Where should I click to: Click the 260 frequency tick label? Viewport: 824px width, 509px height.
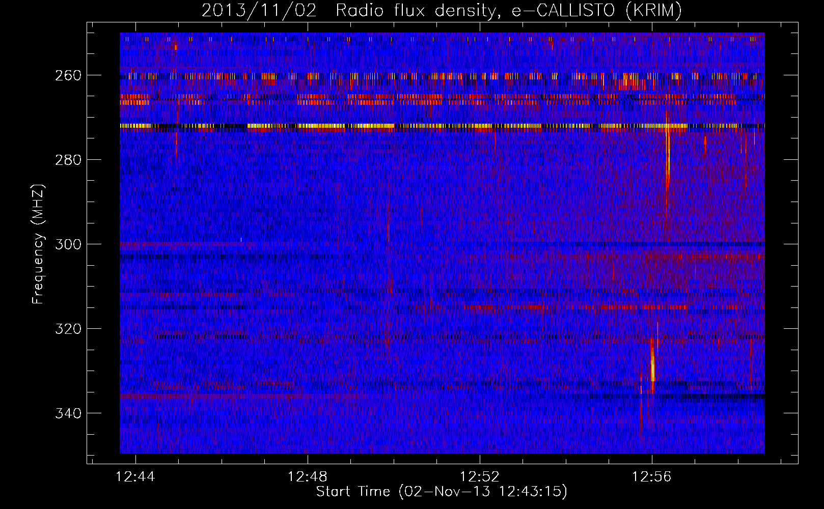tap(68, 75)
